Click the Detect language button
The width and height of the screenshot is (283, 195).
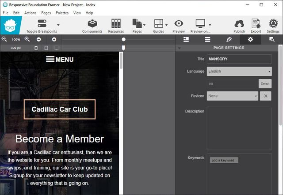[265, 83]
